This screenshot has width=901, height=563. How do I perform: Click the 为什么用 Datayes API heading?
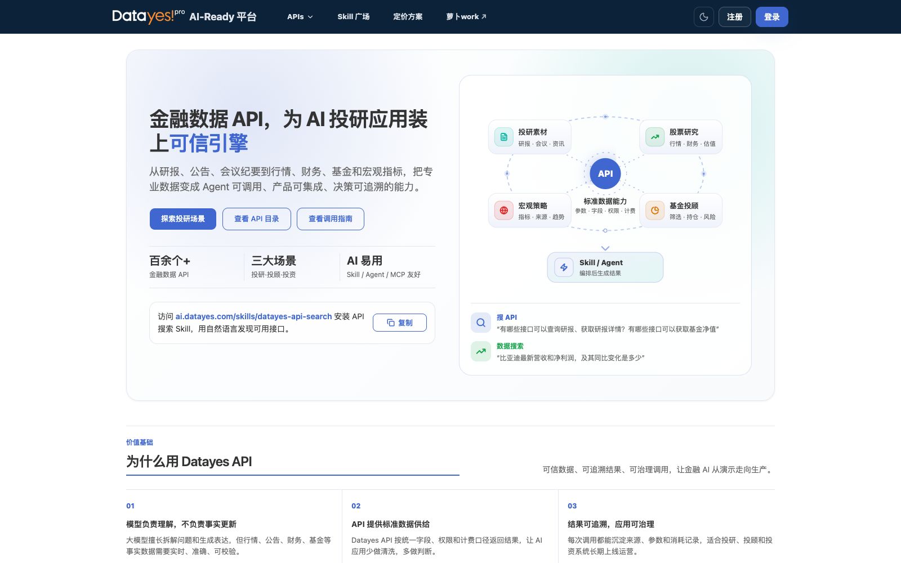coord(189,462)
